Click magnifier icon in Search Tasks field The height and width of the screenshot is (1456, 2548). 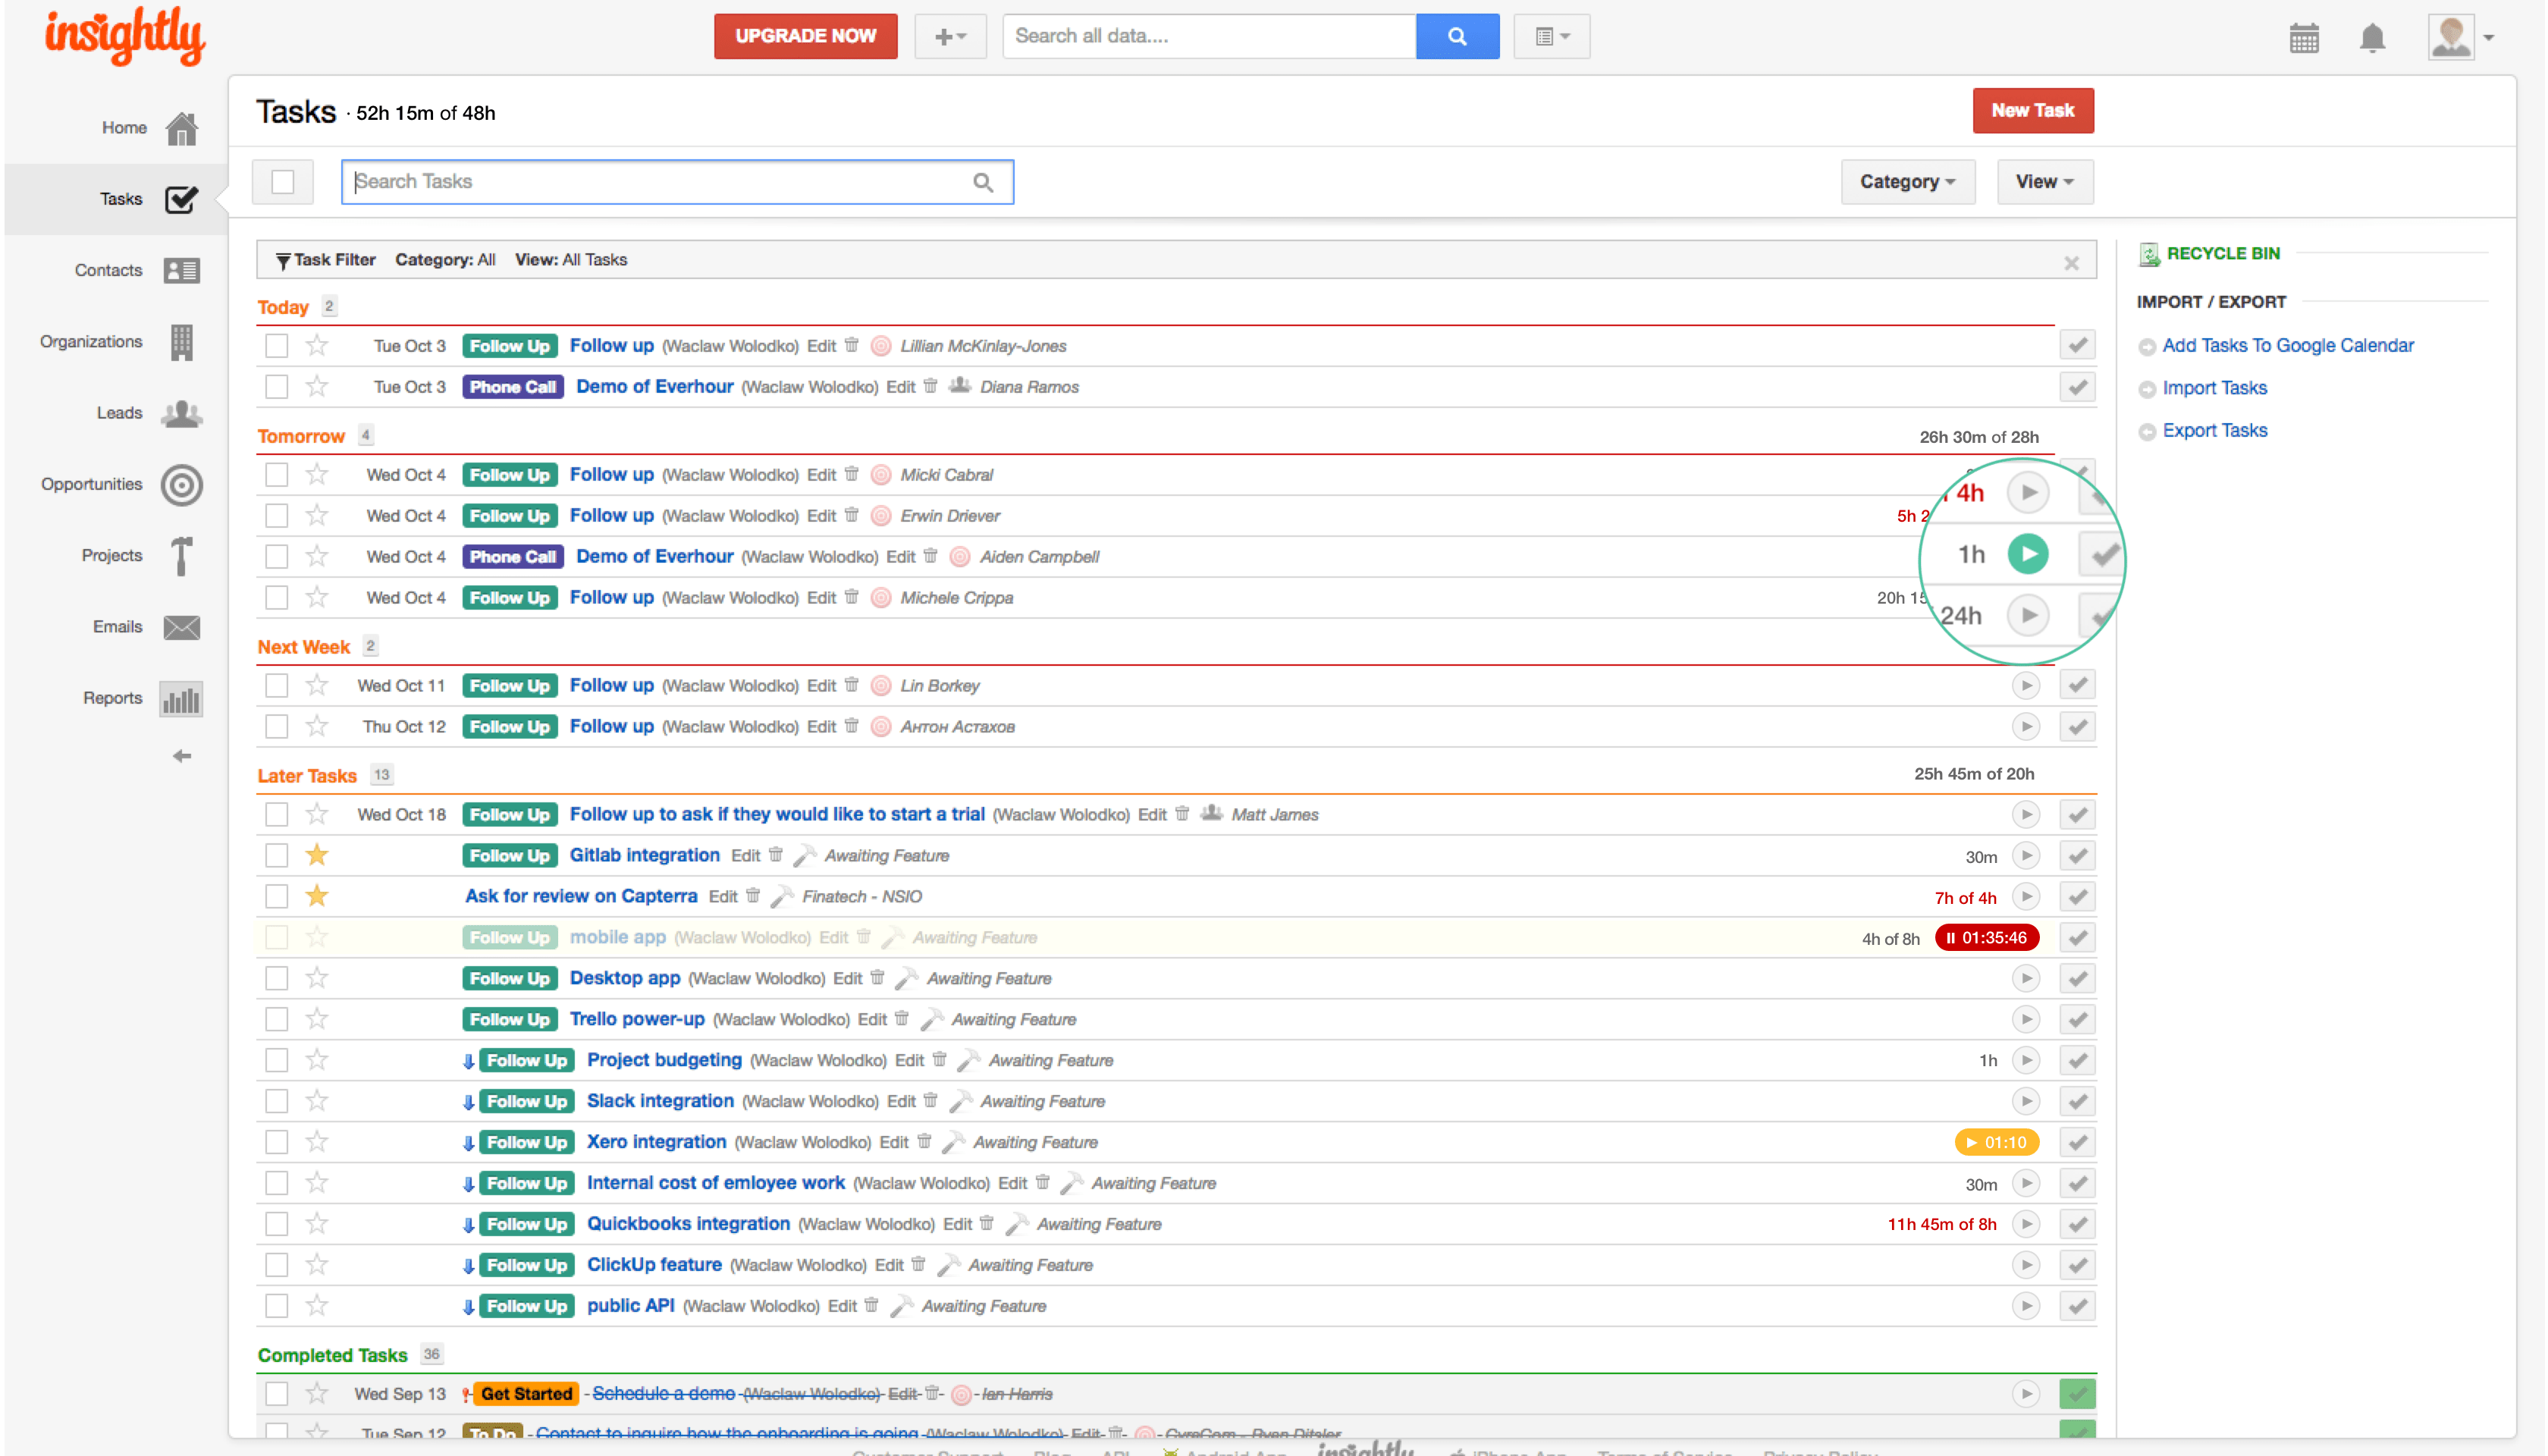(x=983, y=182)
